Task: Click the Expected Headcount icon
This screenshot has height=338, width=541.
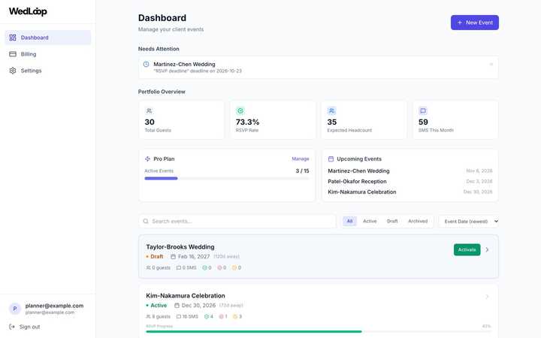Action: pyautogui.click(x=331, y=110)
